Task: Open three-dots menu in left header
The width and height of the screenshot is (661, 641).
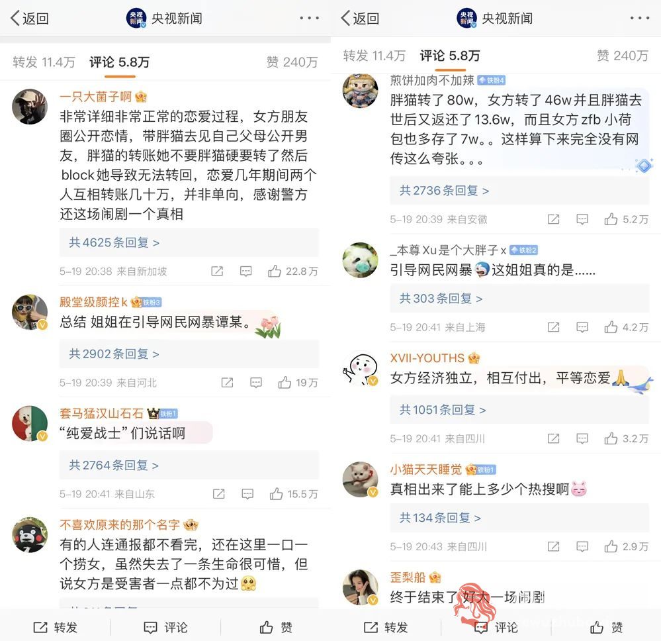Action: point(310,18)
